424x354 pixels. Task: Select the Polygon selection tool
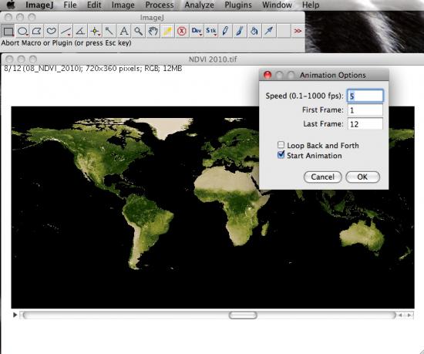37,32
